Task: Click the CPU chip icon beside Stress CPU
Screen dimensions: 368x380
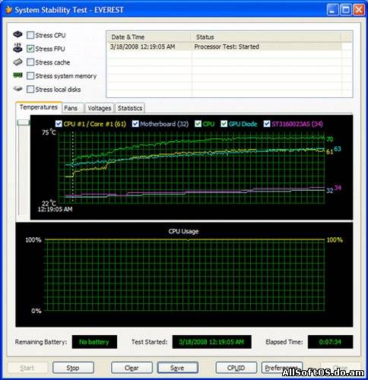Action: tap(17, 34)
